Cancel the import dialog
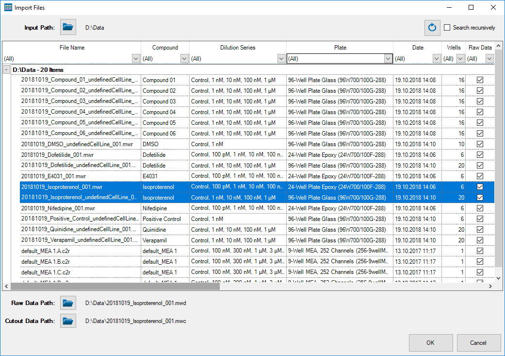The image size is (505, 356). (x=479, y=342)
